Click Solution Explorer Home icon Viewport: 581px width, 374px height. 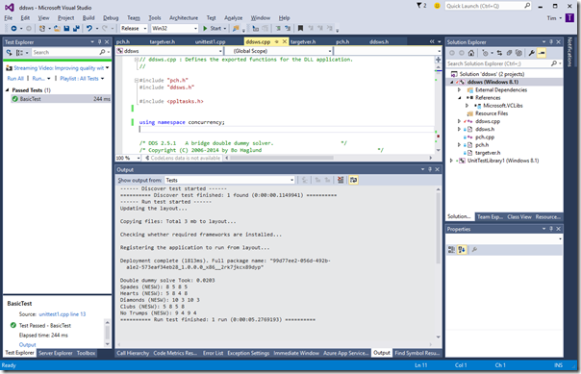click(471, 53)
